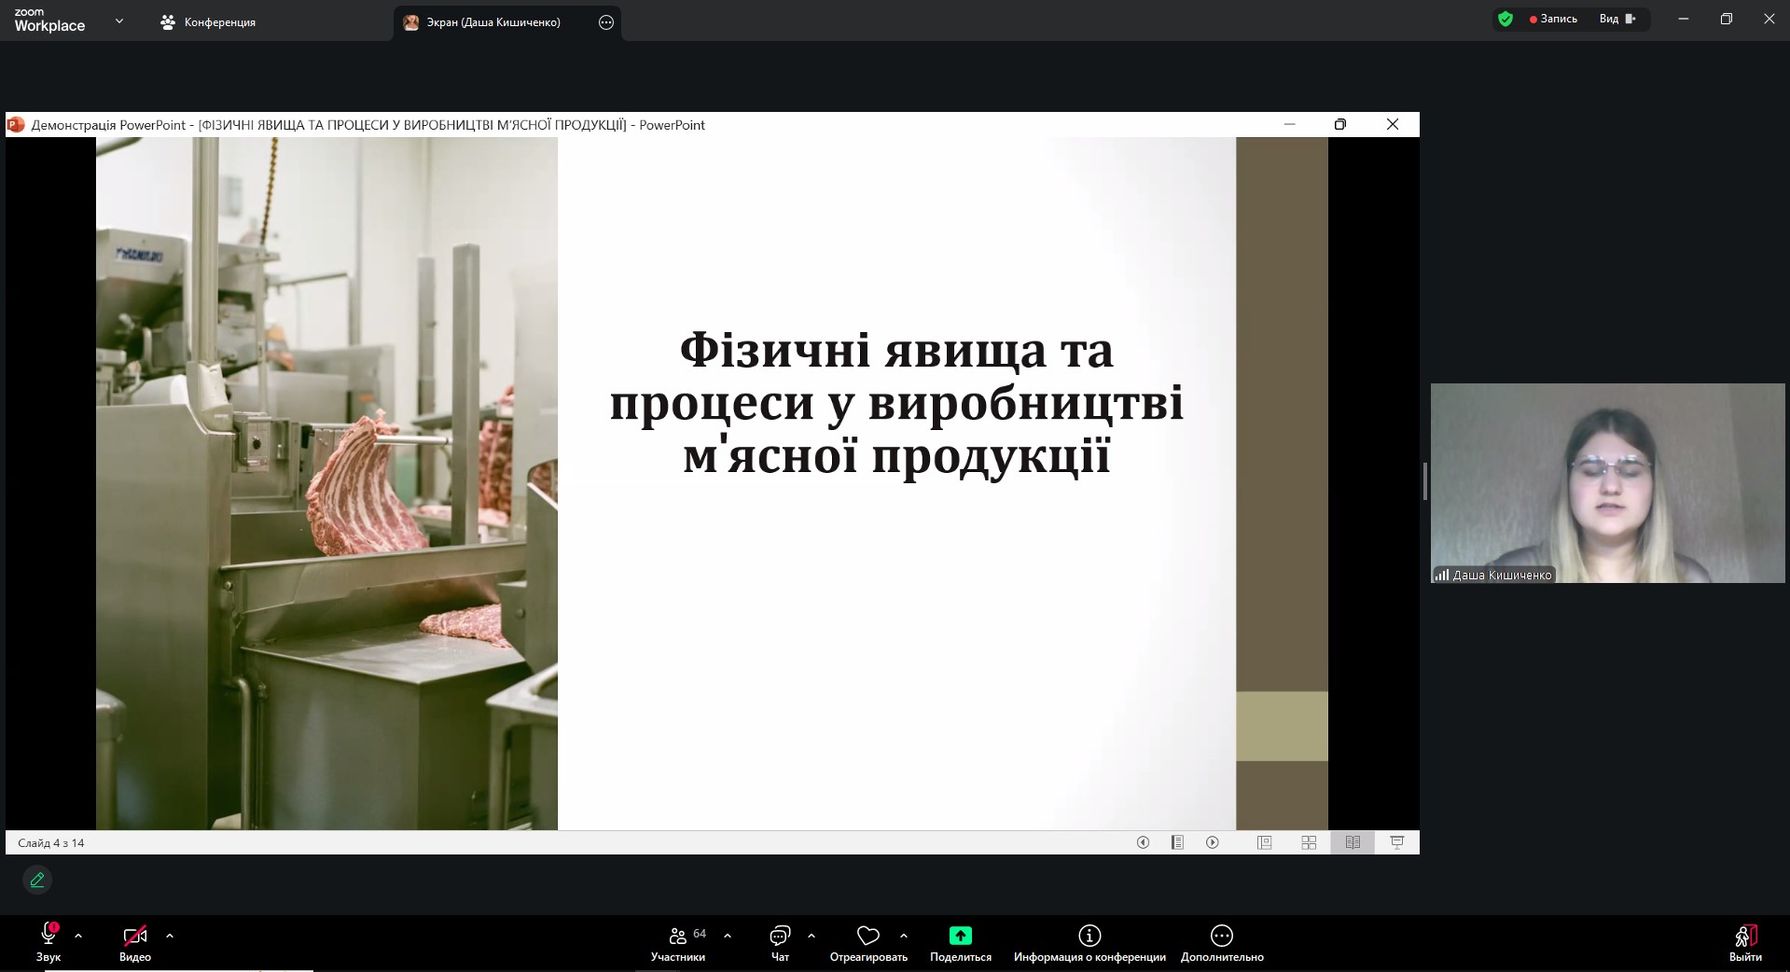Expand video options arrow next to Видео

[170, 936]
